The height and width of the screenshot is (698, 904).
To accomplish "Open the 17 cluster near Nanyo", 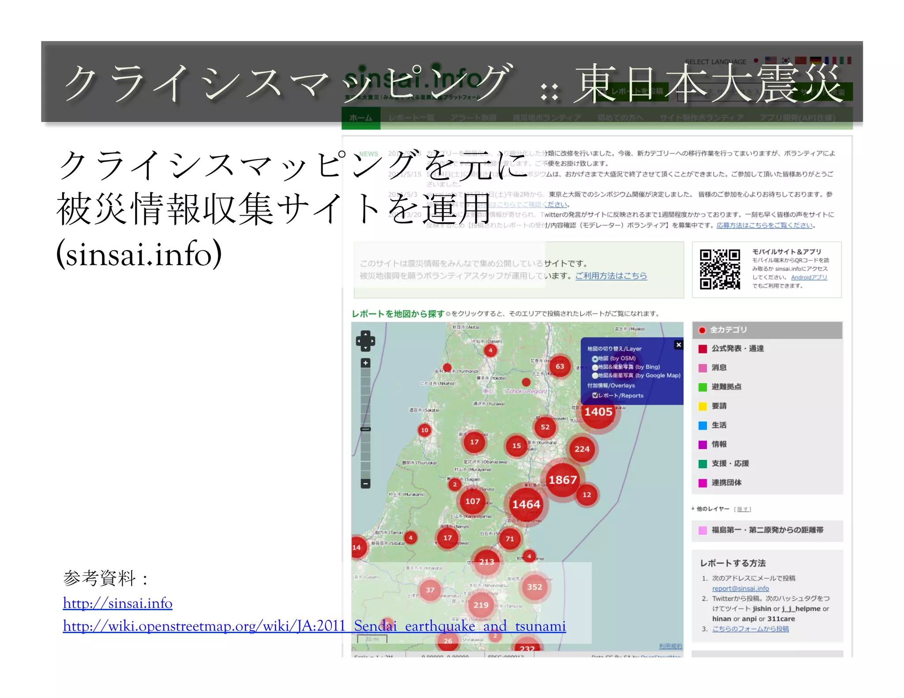I will pyautogui.click(x=448, y=538).
